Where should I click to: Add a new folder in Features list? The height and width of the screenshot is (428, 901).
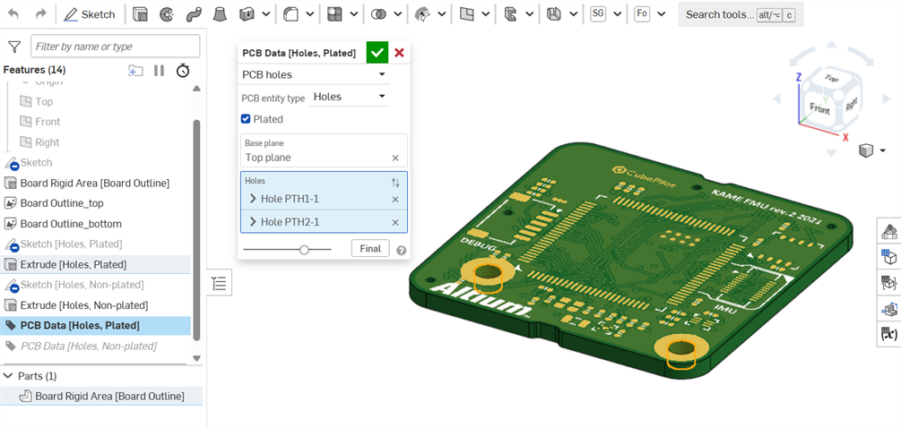pos(135,71)
